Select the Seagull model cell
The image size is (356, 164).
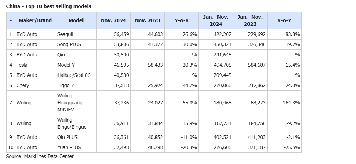tap(66, 34)
